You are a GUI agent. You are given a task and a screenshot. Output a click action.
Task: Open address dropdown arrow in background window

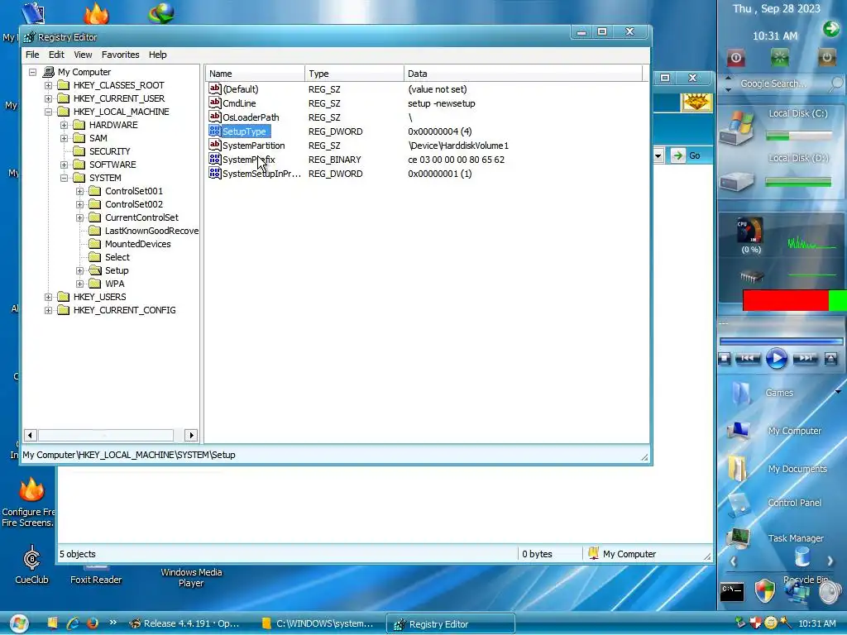tap(658, 156)
